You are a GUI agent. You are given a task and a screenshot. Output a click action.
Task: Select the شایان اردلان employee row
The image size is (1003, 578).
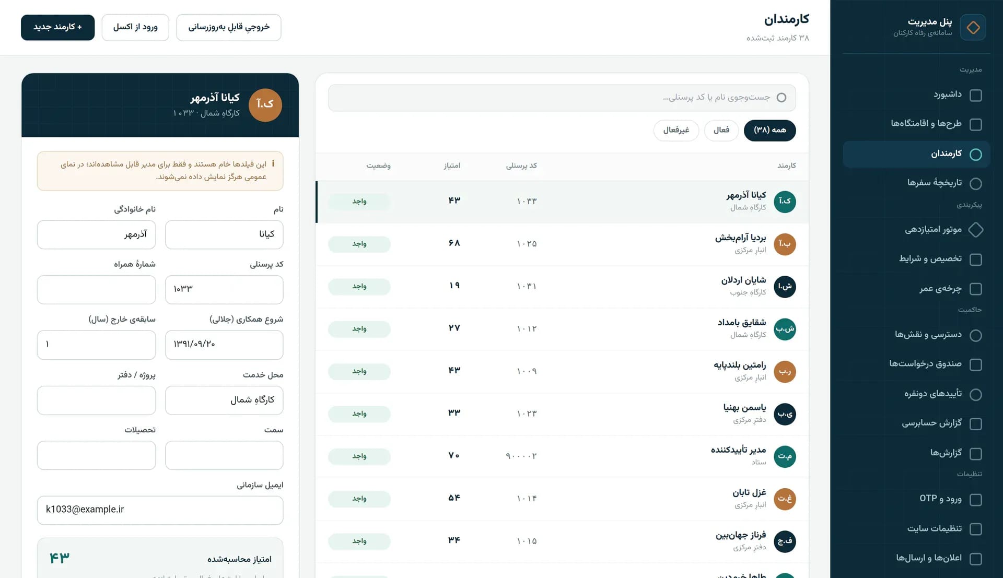coord(562,287)
